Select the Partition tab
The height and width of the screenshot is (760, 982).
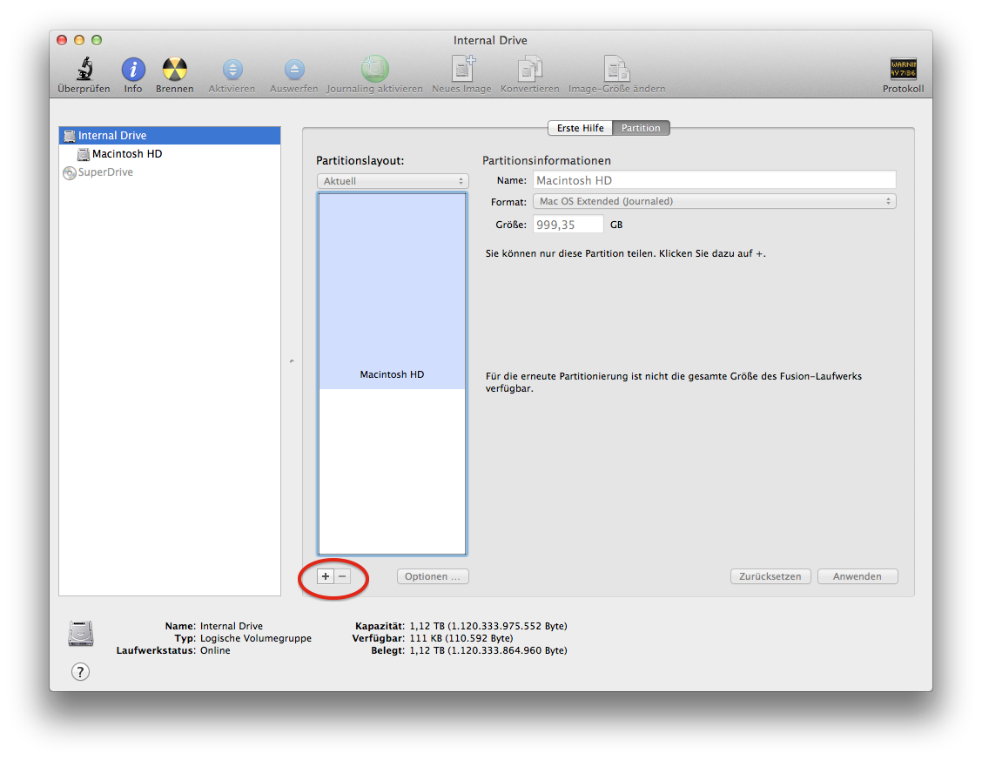641,127
